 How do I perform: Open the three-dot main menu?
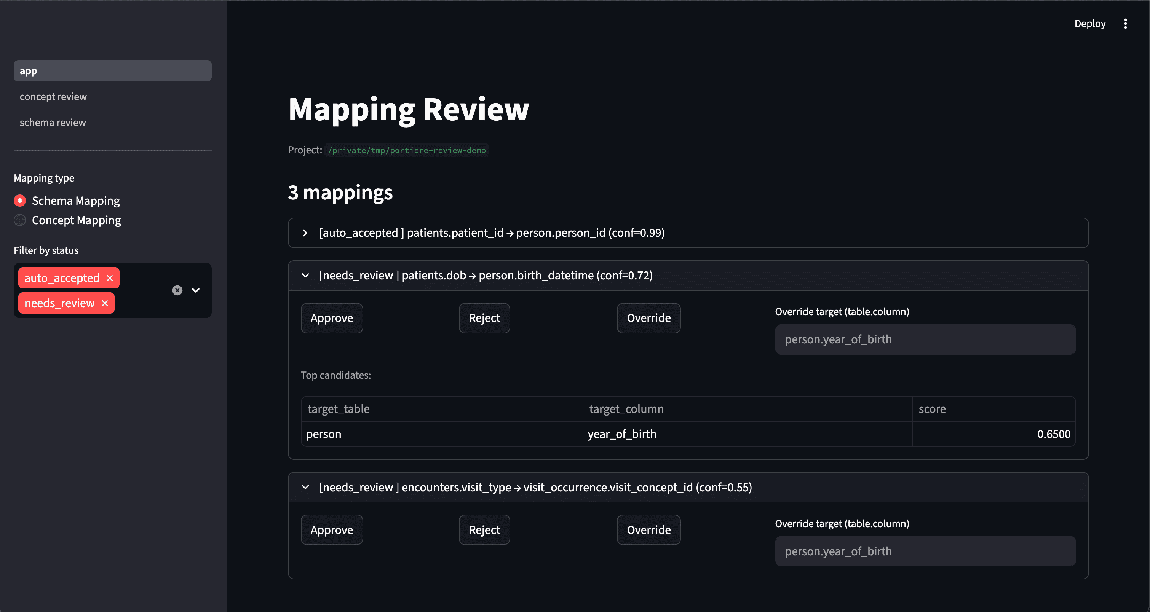click(x=1125, y=24)
